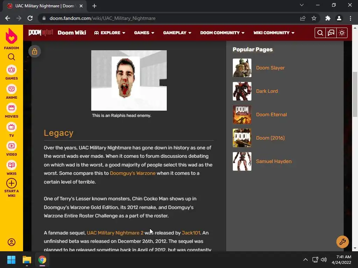This screenshot has width=358, height=268.
Task: Open the UAC Military Nightmare 2 link
Action: pyautogui.click(x=115, y=233)
